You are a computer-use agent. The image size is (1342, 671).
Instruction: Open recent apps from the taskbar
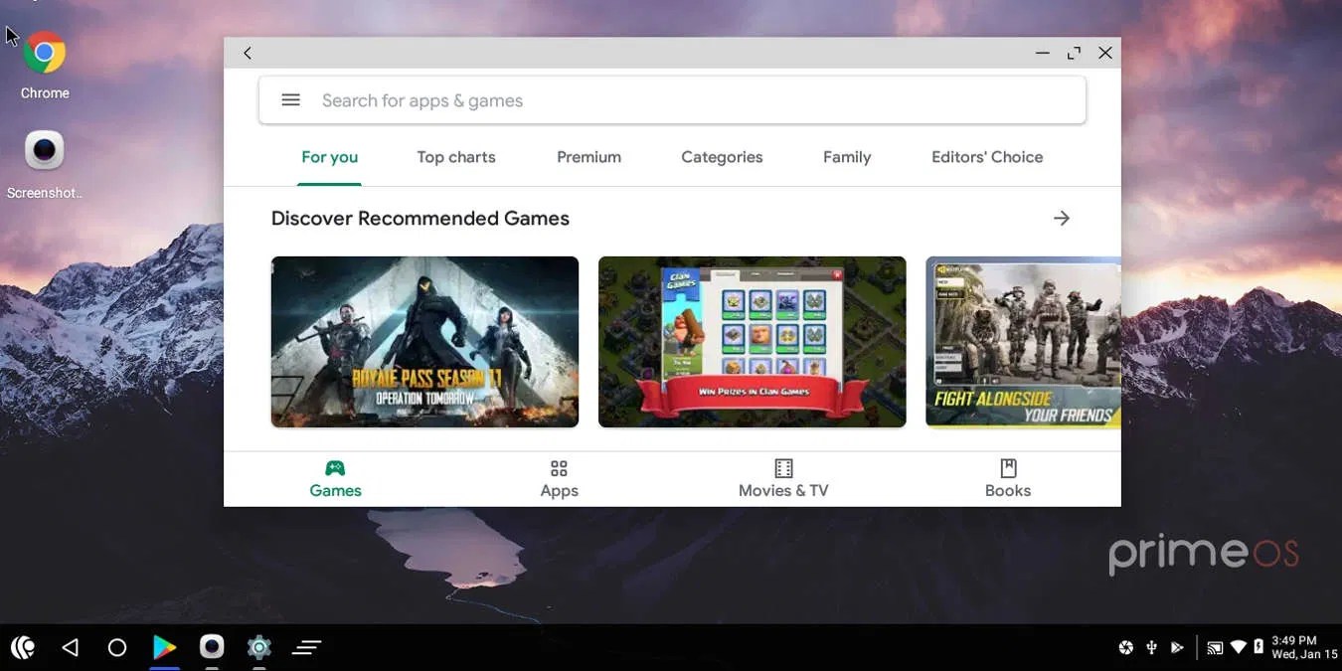click(306, 647)
